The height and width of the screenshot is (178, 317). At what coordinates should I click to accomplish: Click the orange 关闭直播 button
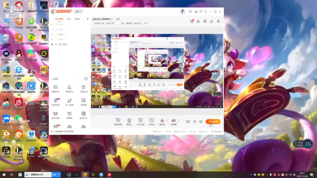coord(213,121)
